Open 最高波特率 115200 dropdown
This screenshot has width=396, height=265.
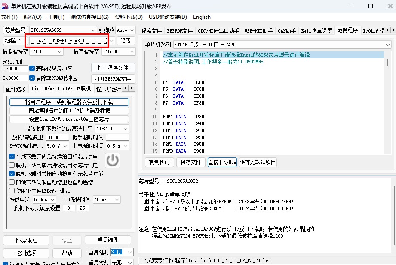coord(118,51)
